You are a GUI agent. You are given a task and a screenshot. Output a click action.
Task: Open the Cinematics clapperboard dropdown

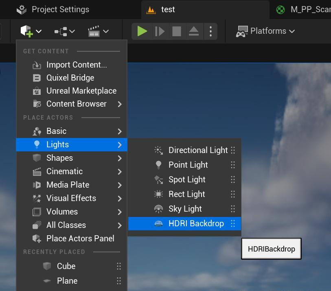pos(98,31)
